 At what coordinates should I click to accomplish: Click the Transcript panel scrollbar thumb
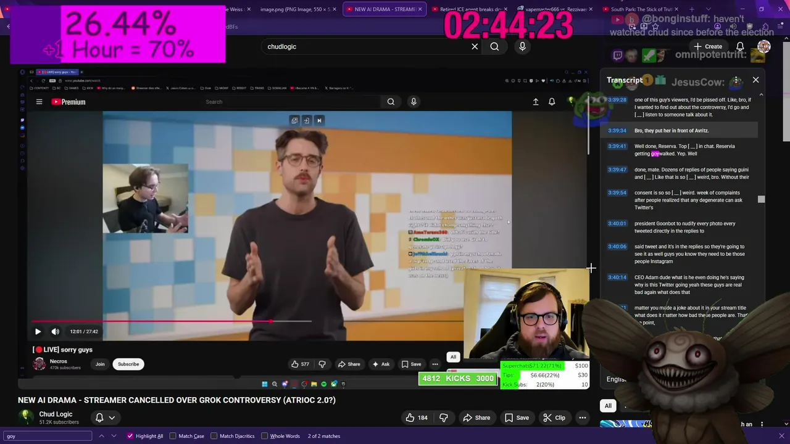click(x=761, y=199)
